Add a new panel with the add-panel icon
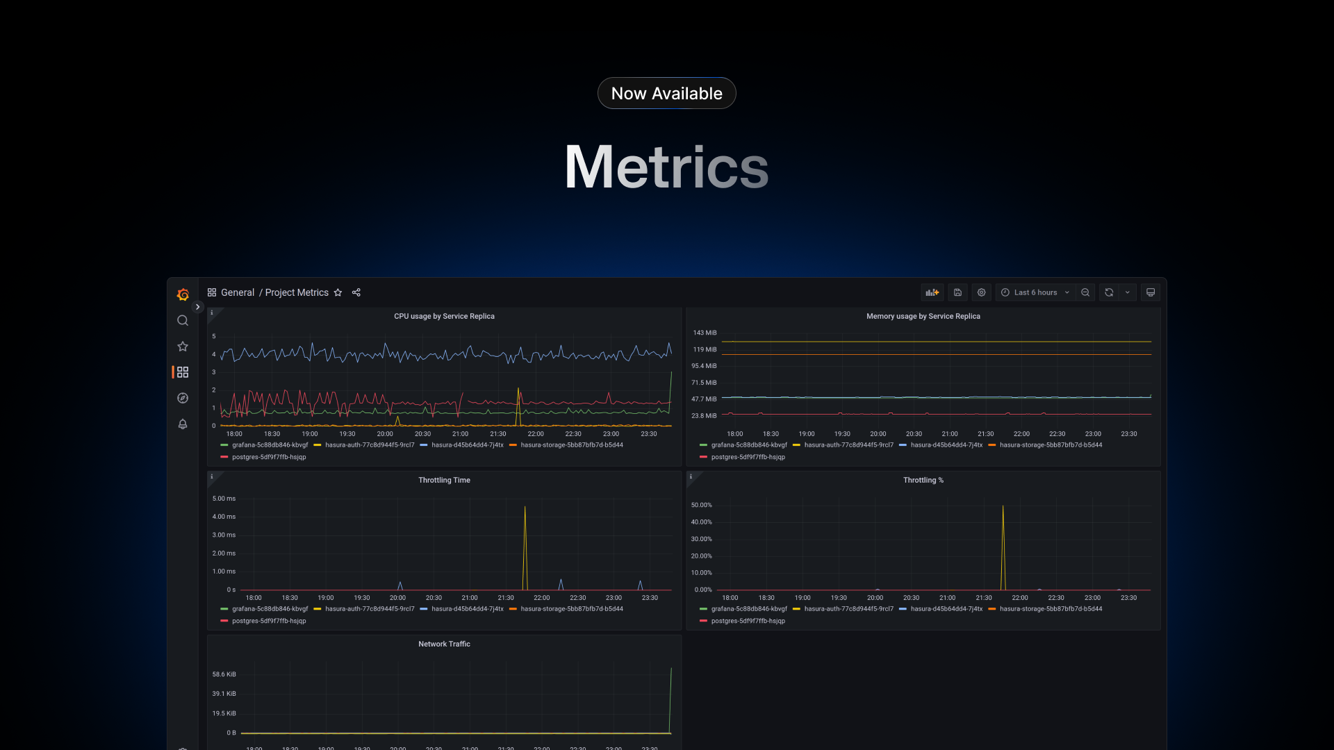Viewport: 1334px width, 750px height. tap(932, 292)
